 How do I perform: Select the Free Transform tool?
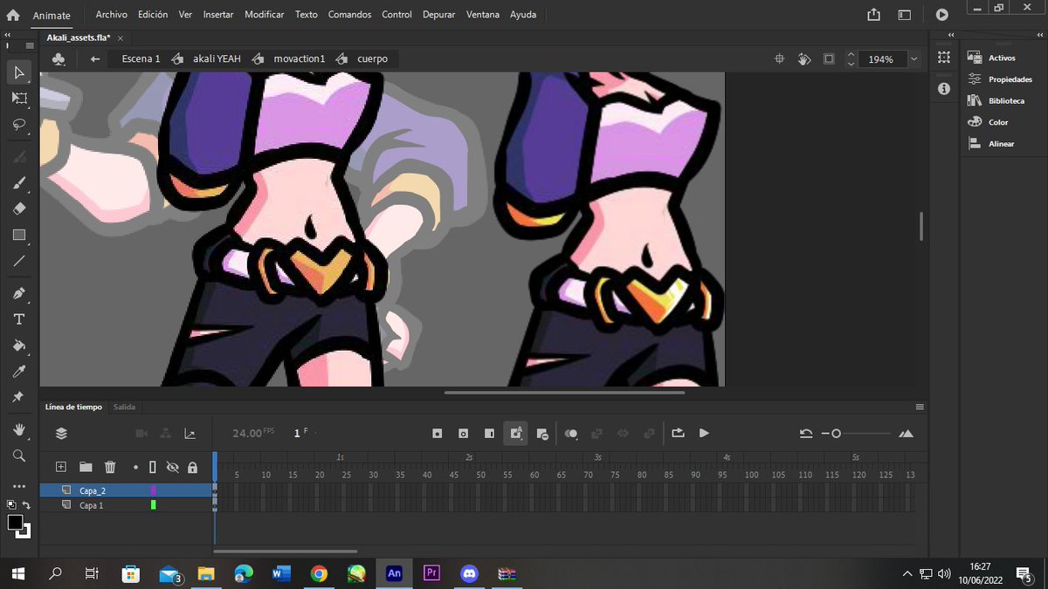[19, 98]
